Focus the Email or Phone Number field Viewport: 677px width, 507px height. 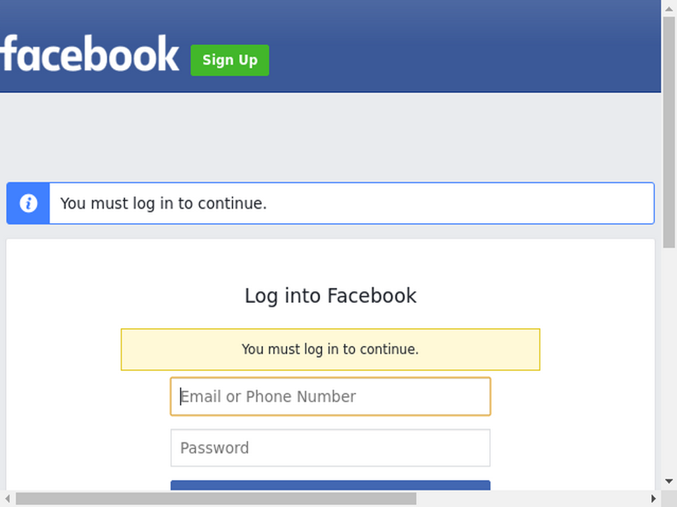[331, 396]
